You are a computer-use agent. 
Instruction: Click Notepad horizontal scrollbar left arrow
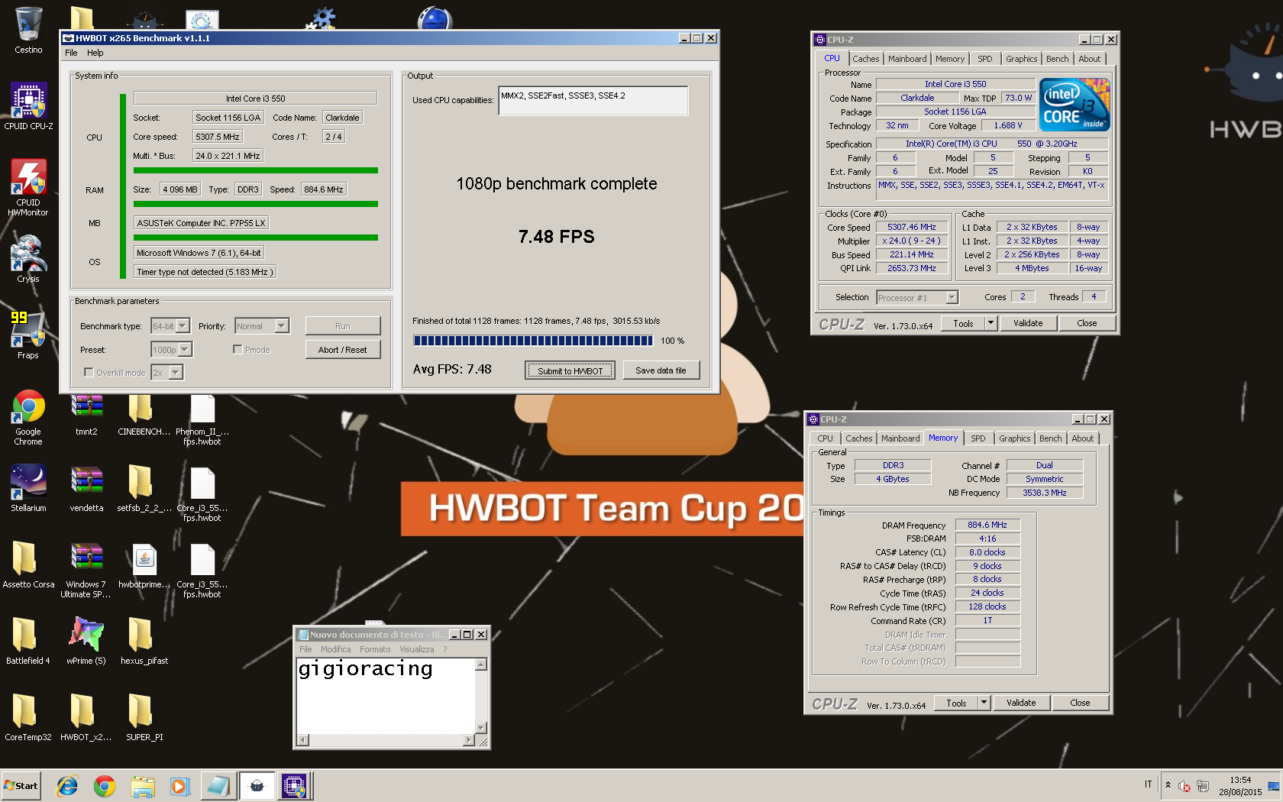tap(303, 739)
